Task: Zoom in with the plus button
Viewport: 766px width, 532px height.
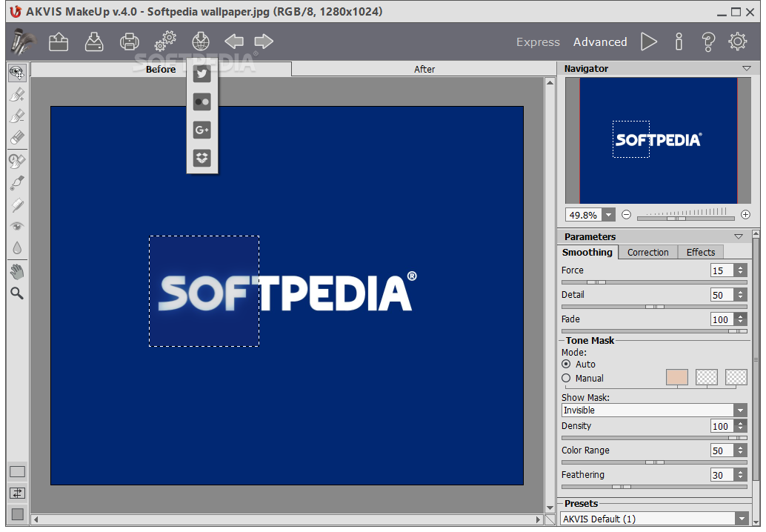Action: (745, 214)
